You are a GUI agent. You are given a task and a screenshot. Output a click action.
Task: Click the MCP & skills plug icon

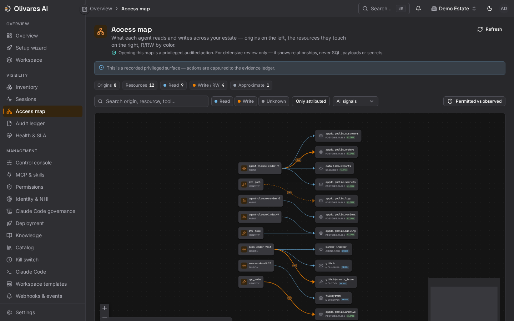click(9, 175)
